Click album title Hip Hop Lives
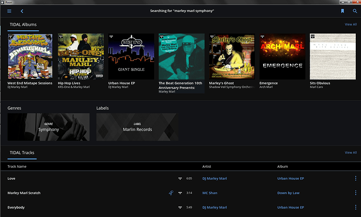This screenshot has height=217, width=361. pos(69,83)
